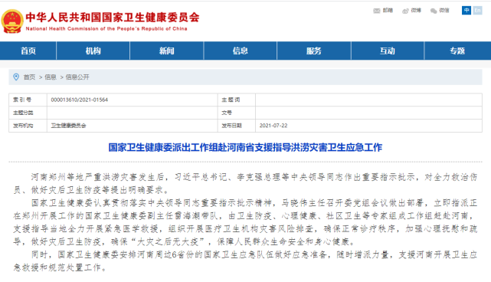Open the 专题 navigation menu
Viewport: 491px width, 282px height.
[x=457, y=51]
